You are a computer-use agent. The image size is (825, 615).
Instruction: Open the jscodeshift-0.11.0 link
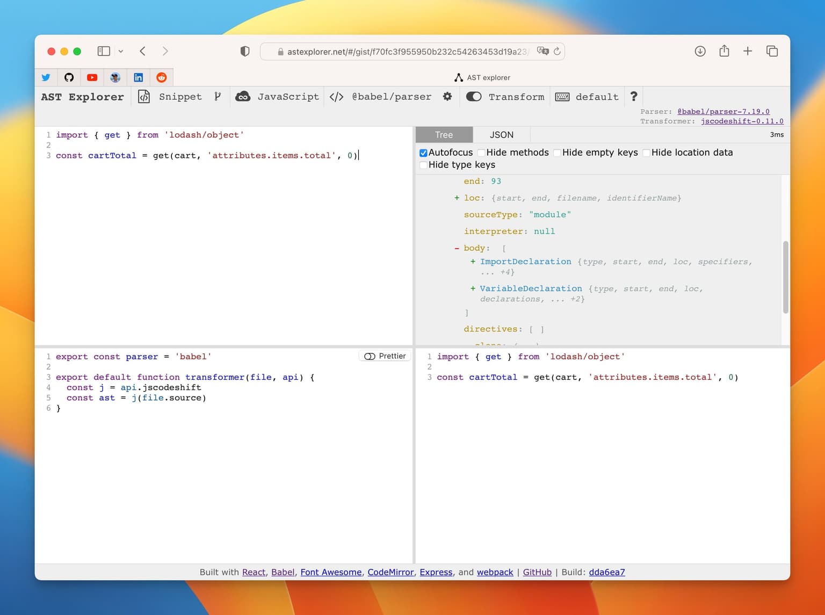[742, 121]
